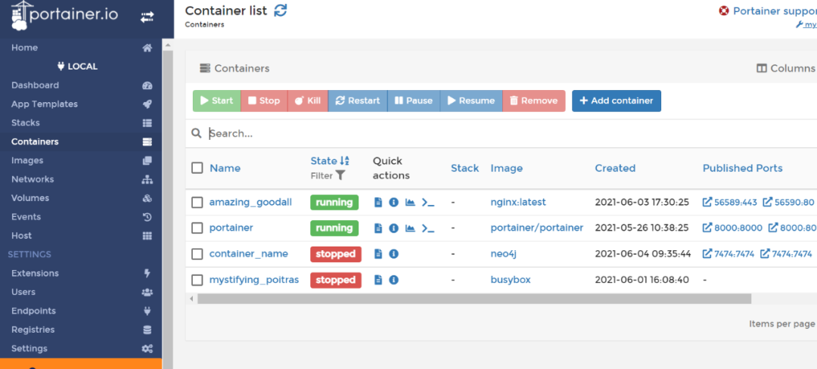Image resolution: width=817 pixels, height=369 pixels.
Task: Click the Portainer.io logo
Action: [64, 16]
